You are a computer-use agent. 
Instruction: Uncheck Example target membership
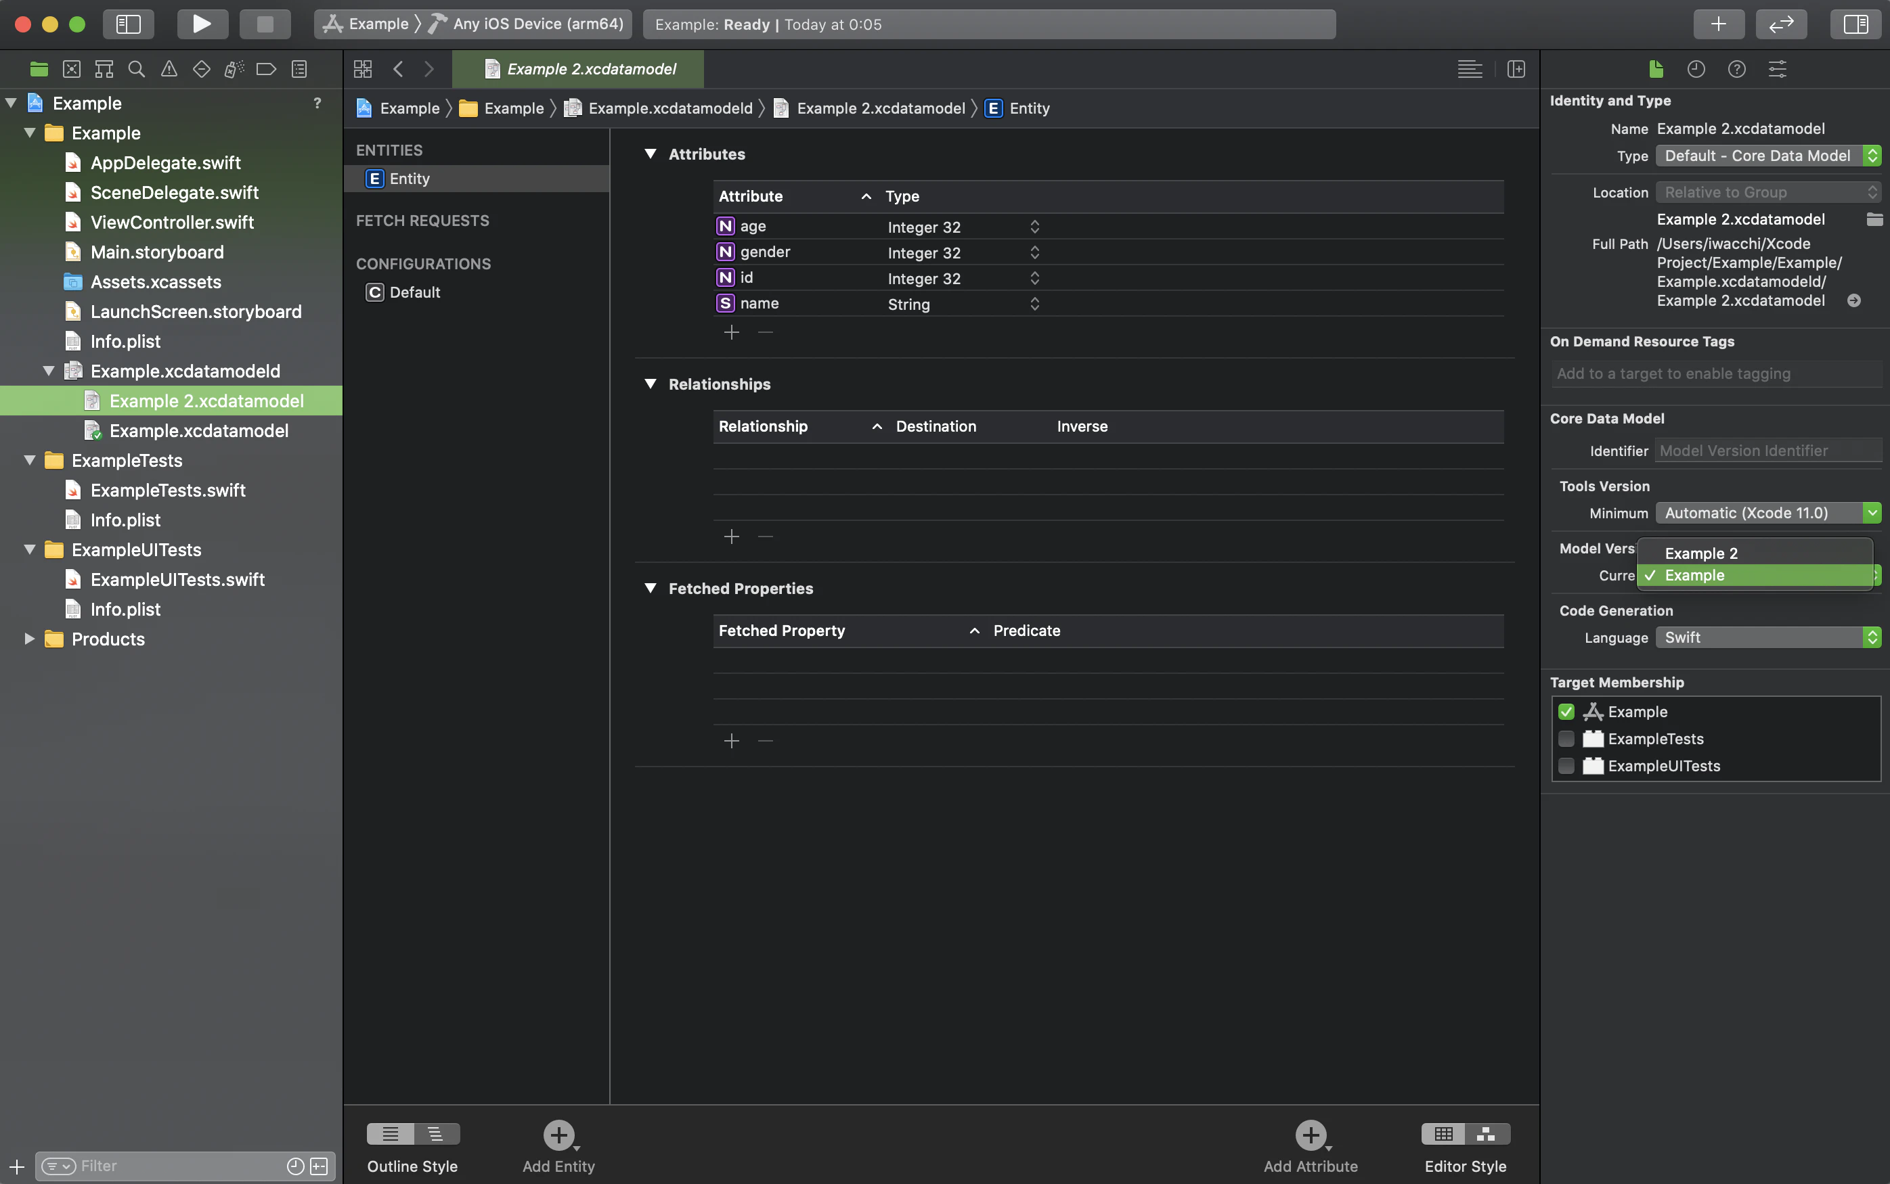pos(1566,712)
